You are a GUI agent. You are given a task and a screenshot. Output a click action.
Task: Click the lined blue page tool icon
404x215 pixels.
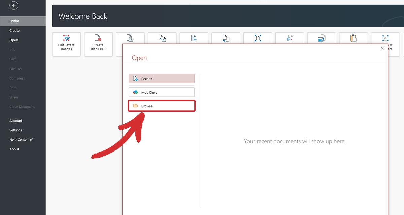[194, 38]
